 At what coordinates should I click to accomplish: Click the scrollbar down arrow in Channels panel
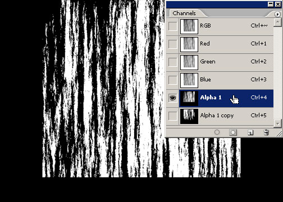pyautogui.click(x=277, y=123)
